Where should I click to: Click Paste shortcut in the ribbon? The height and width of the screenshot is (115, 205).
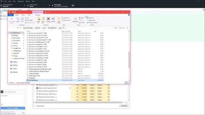tap(30, 23)
